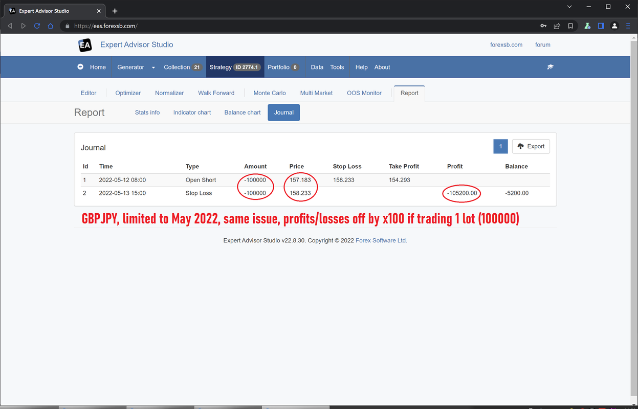Image resolution: width=638 pixels, height=409 pixels.
Task: Export the journal
Action: pyautogui.click(x=531, y=146)
